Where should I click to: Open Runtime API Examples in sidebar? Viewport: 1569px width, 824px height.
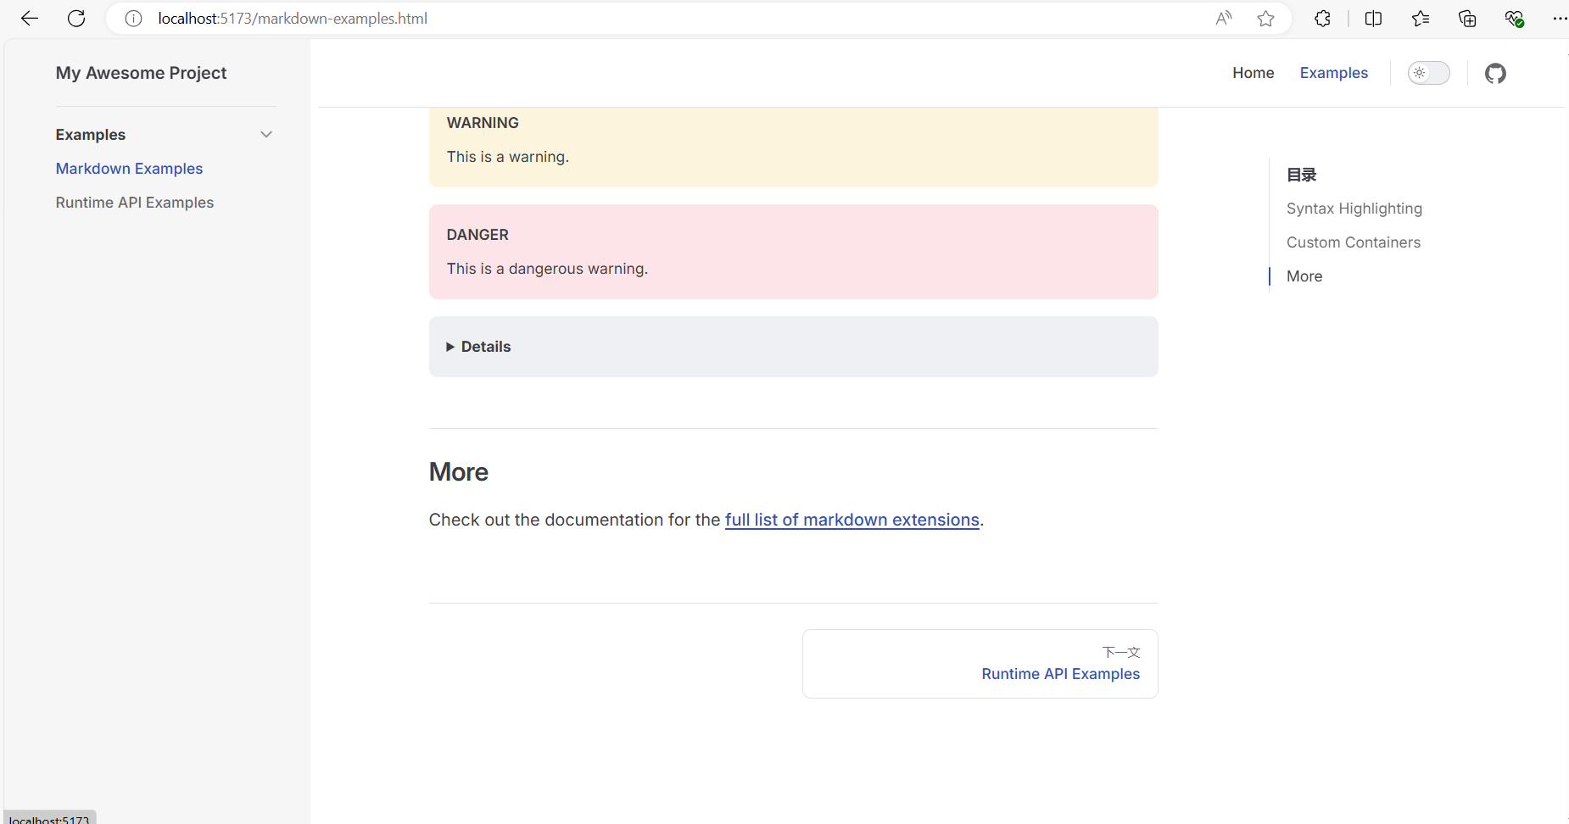(135, 203)
